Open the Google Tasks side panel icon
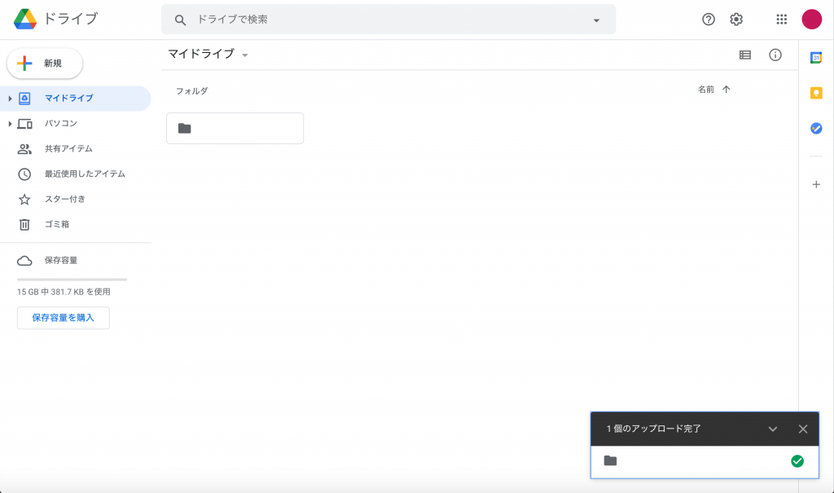This screenshot has width=834, height=493. point(816,128)
